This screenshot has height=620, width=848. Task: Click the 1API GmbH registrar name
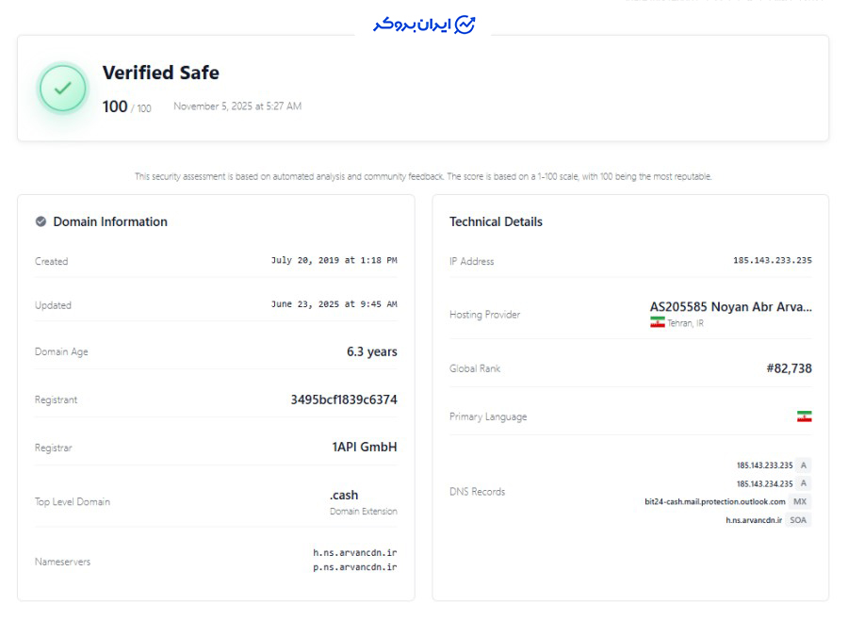364,448
